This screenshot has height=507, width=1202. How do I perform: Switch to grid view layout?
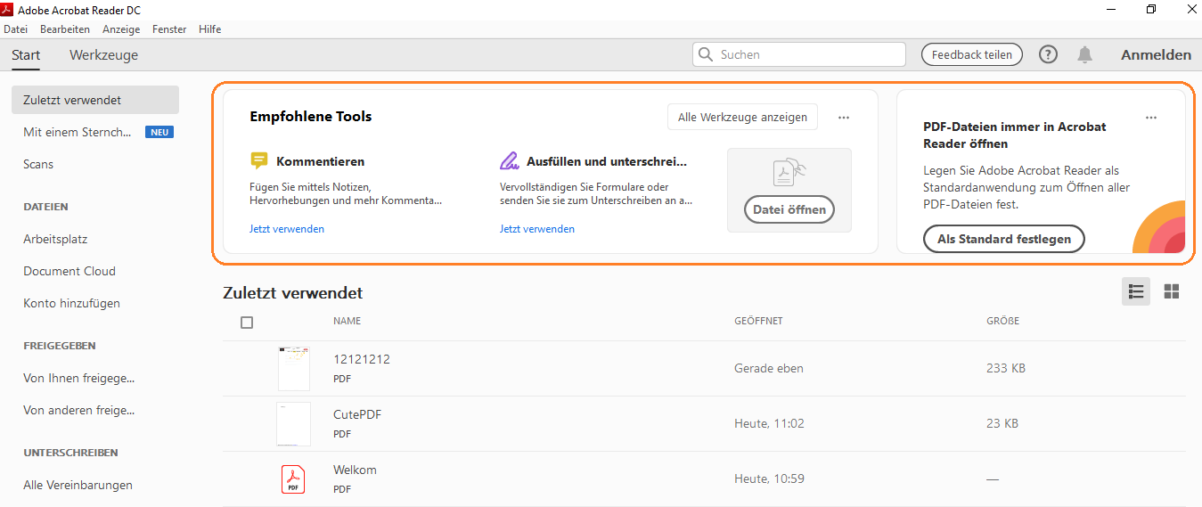pyautogui.click(x=1172, y=291)
